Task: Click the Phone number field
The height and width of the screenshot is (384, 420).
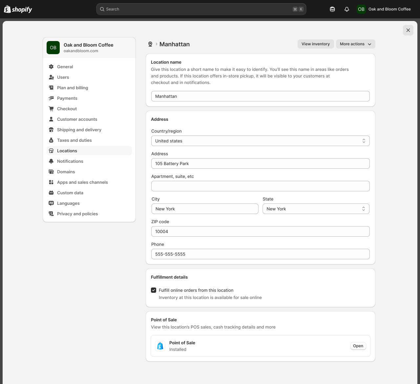Action: pos(261,254)
